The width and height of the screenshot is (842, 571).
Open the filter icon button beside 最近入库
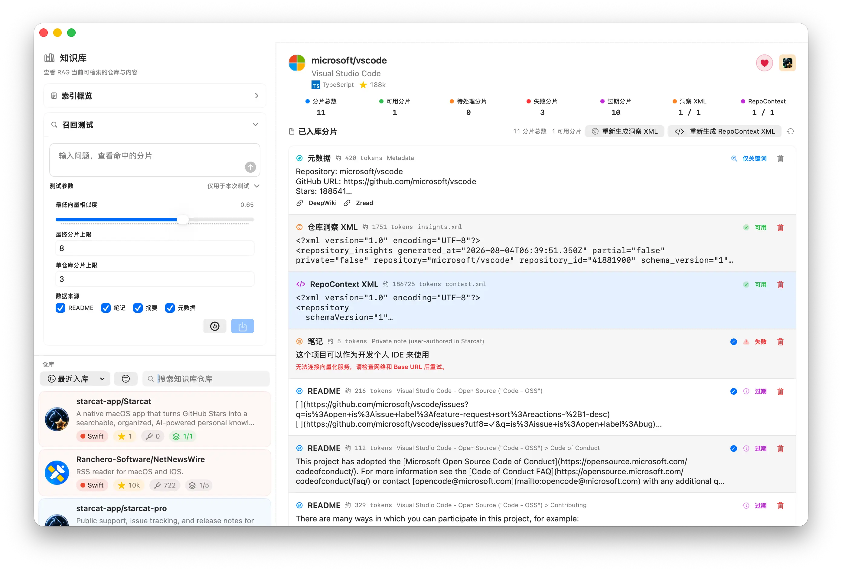[x=126, y=379]
